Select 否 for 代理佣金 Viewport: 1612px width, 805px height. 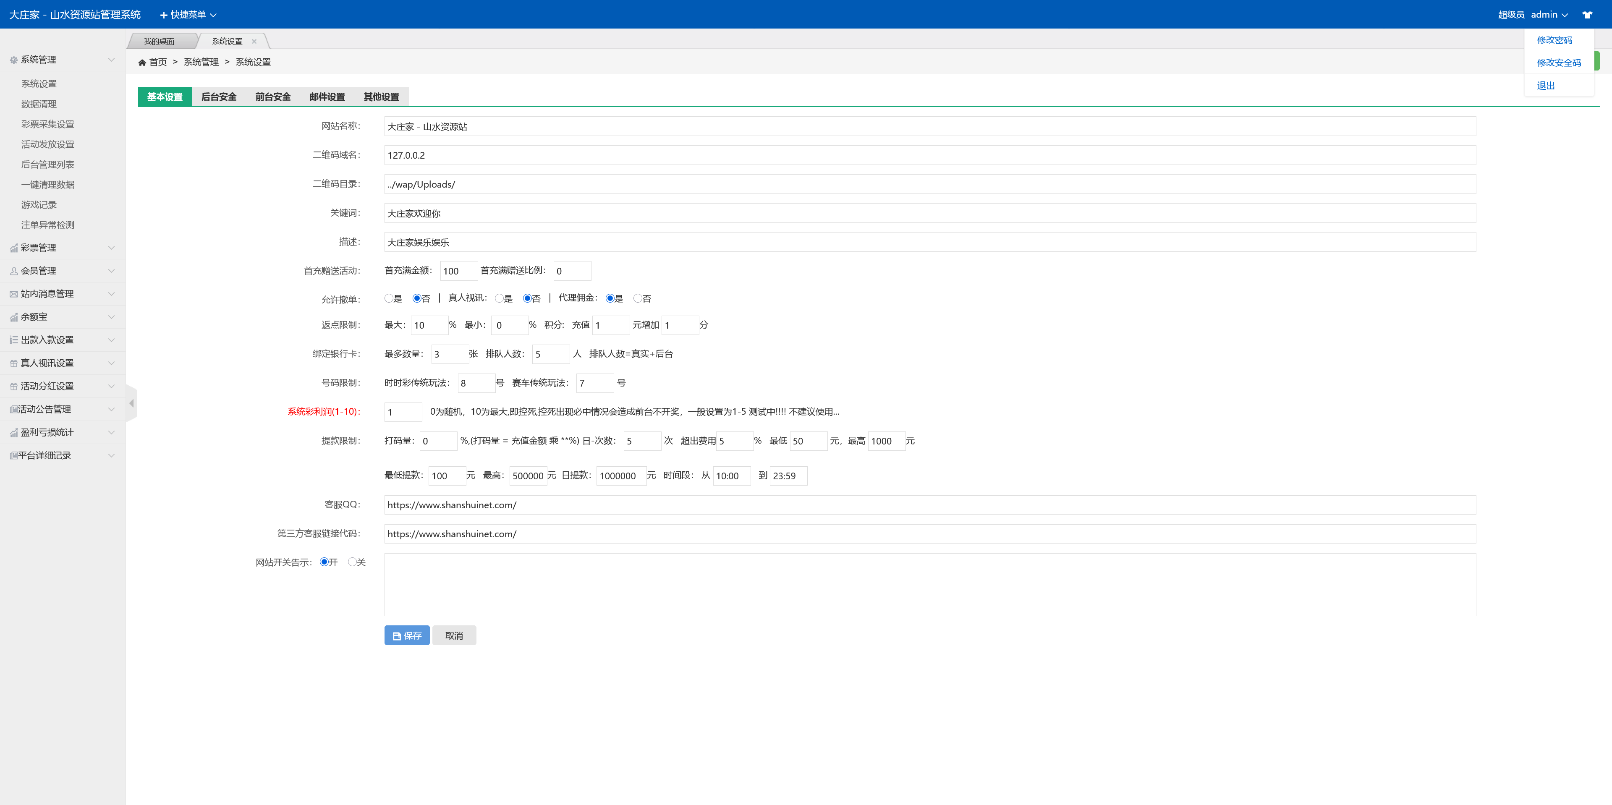(637, 298)
